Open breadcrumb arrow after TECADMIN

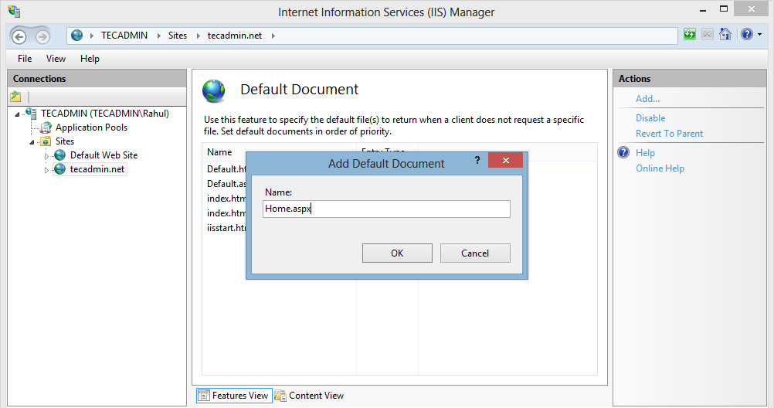(158, 36)
